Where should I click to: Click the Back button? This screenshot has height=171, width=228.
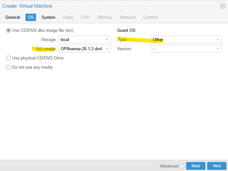pos(195,166)
